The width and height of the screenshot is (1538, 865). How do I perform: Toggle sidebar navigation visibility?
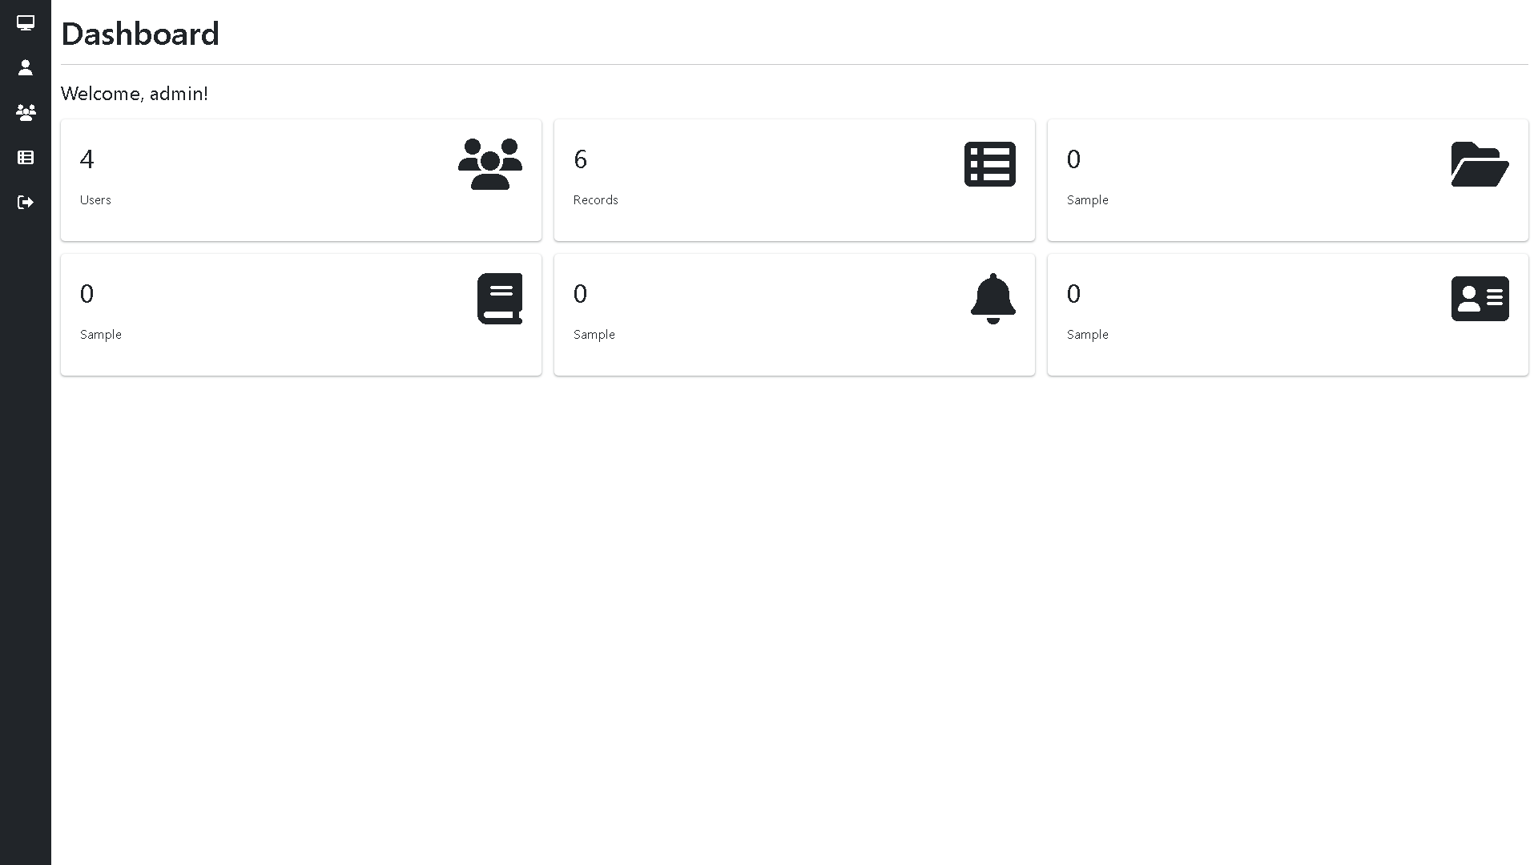click(x=26, y=22)
